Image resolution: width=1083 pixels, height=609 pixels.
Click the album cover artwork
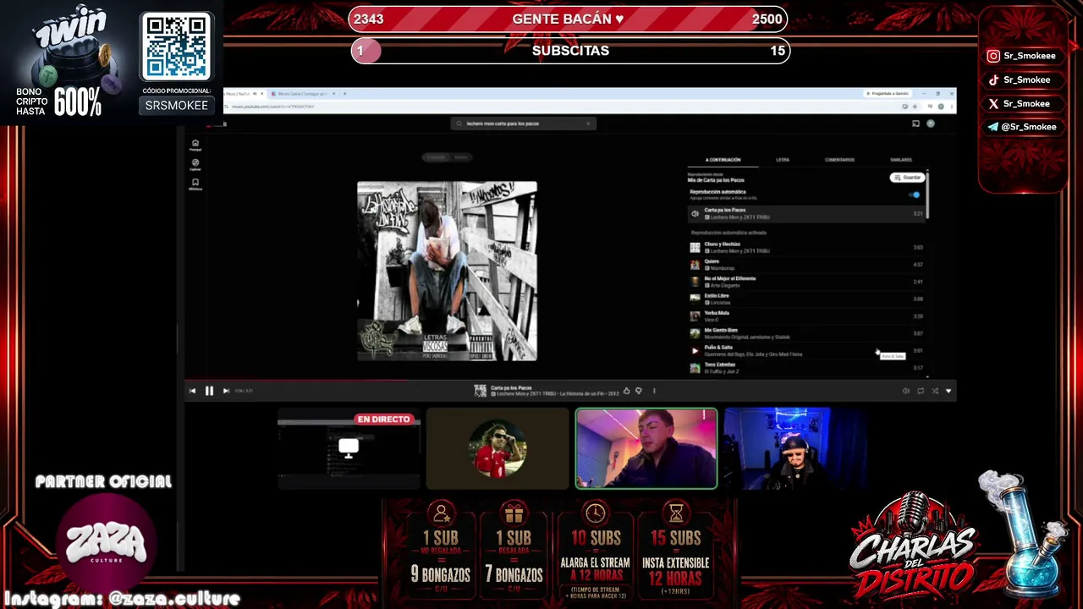pos(447,272)
